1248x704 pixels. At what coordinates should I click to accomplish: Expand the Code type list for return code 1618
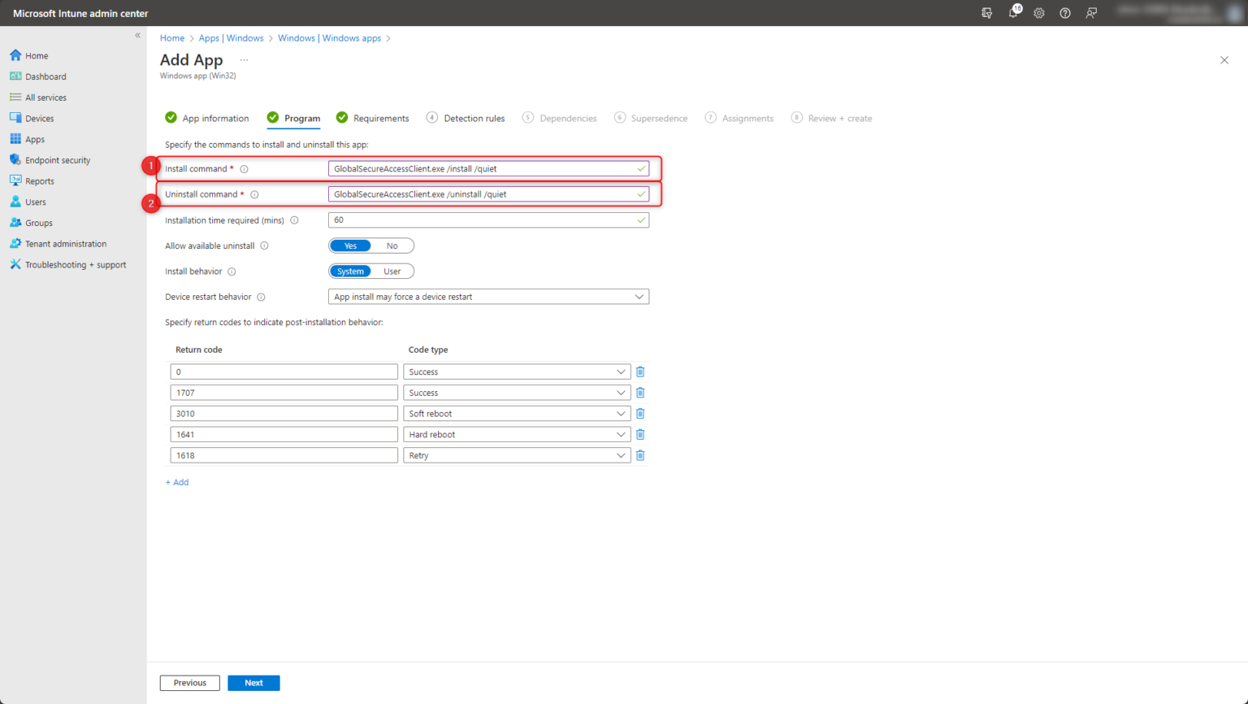621,454
